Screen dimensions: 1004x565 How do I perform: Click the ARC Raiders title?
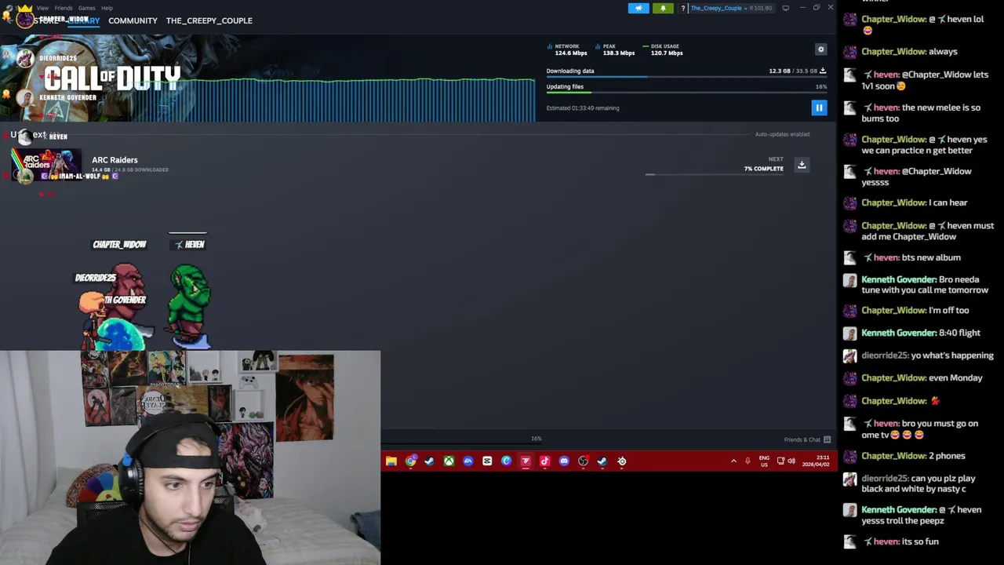(x=115, y=160)
